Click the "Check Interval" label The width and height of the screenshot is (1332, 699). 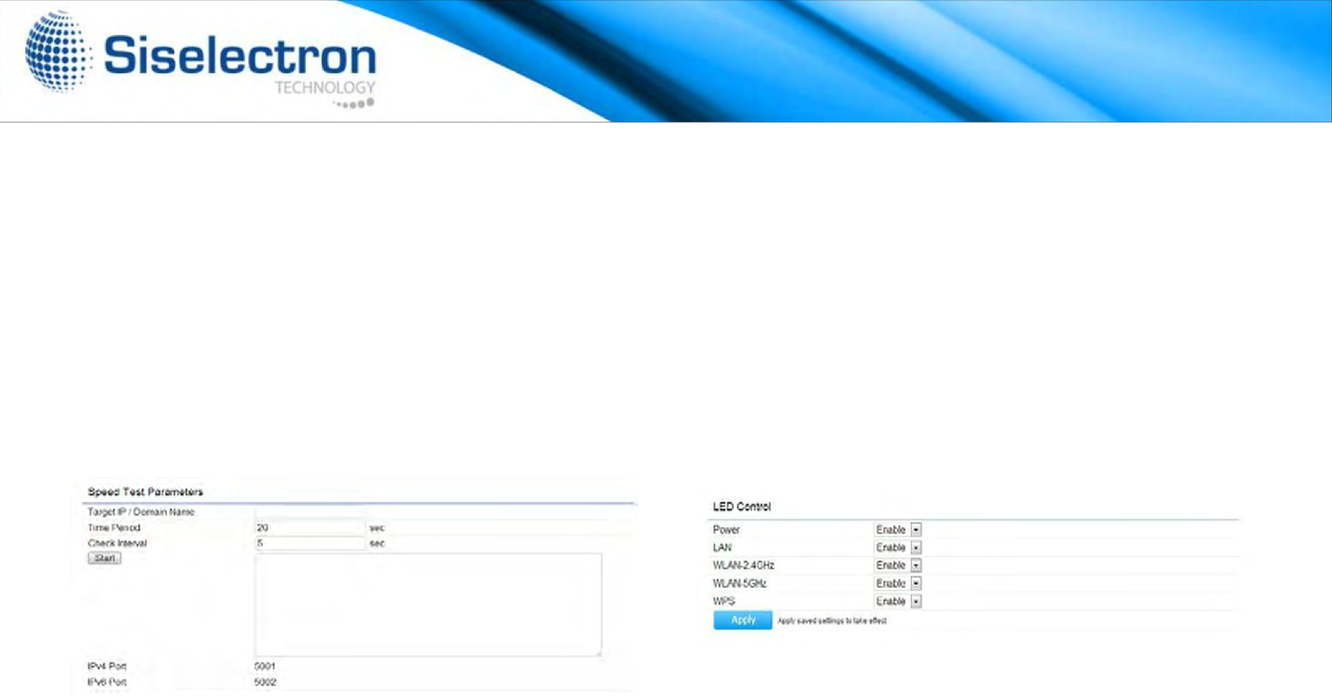[117, 544]
